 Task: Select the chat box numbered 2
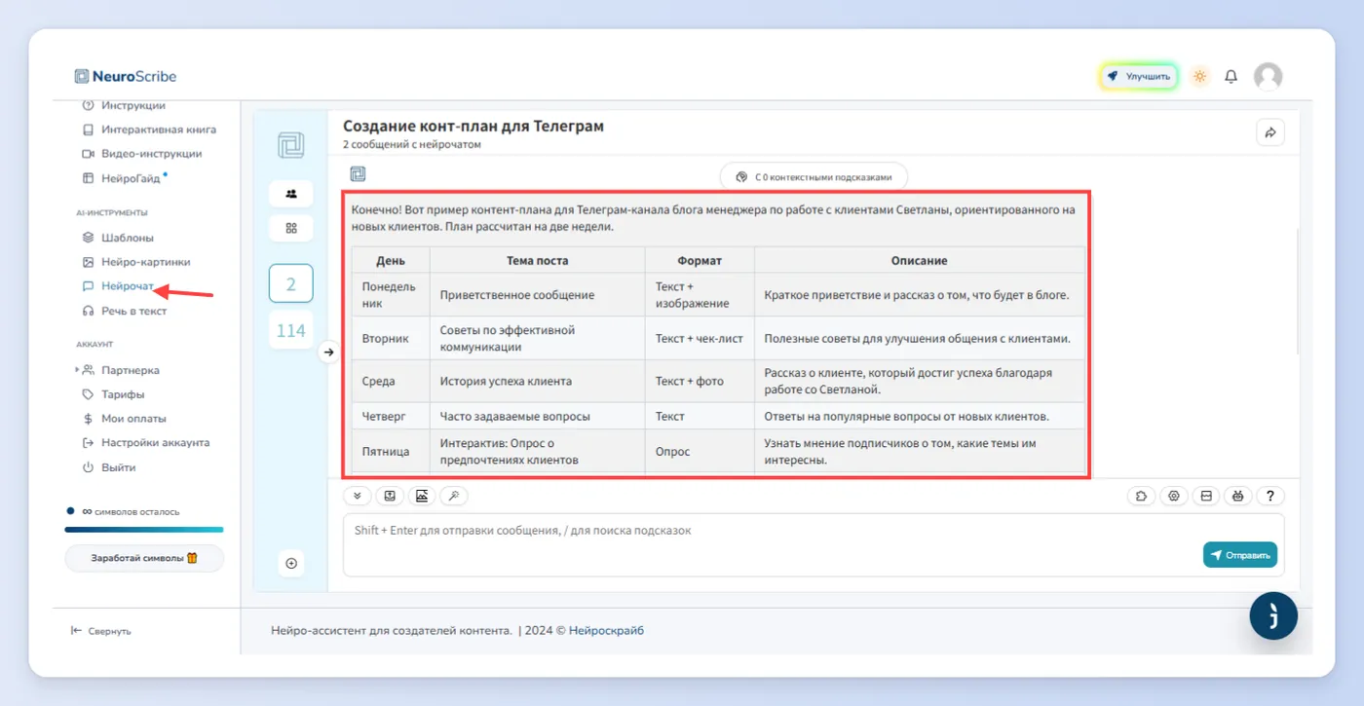click(x=291, y=284)
